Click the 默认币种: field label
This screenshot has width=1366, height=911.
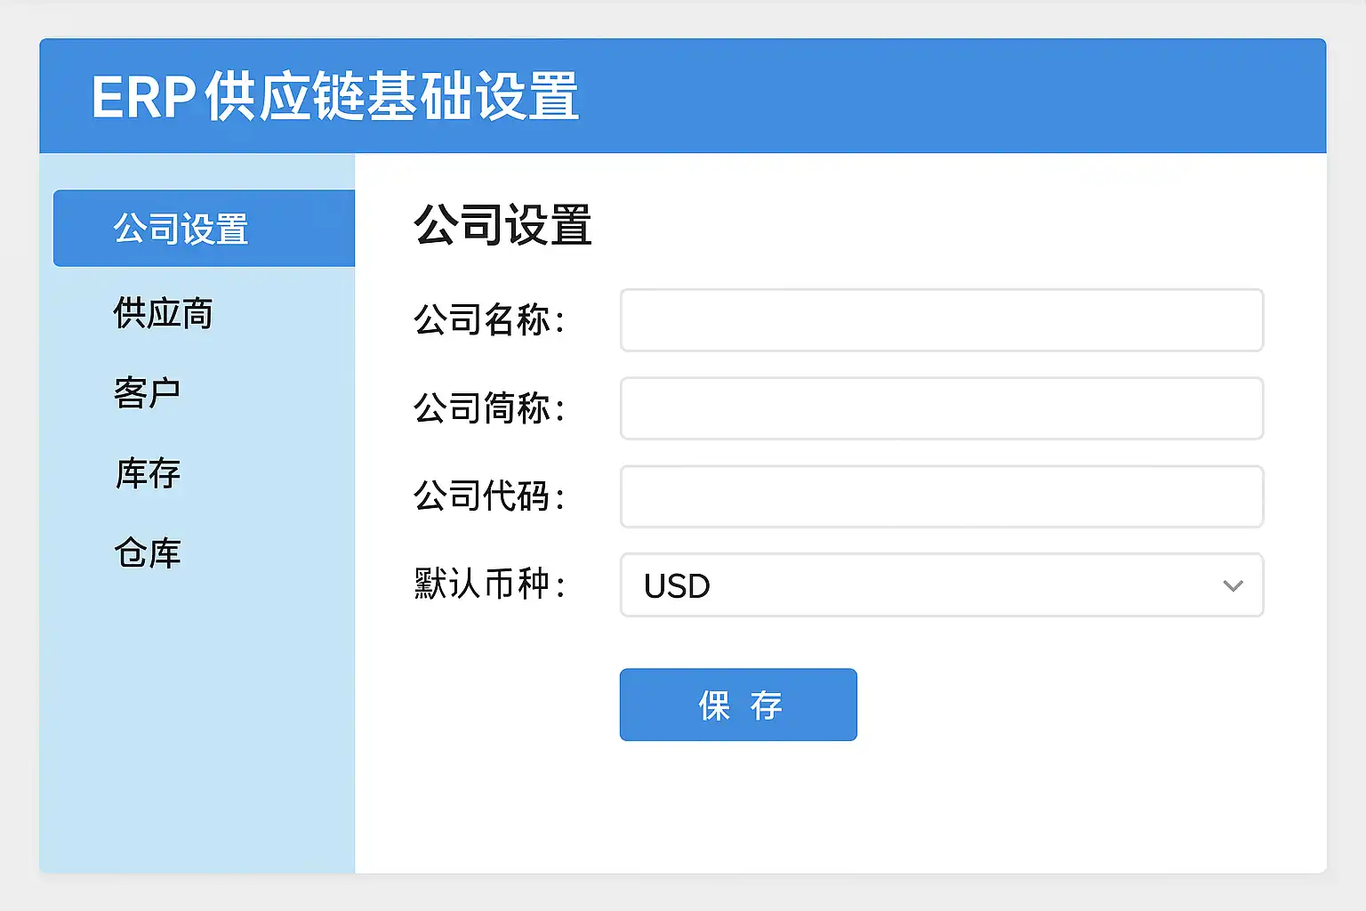point(489,584)
